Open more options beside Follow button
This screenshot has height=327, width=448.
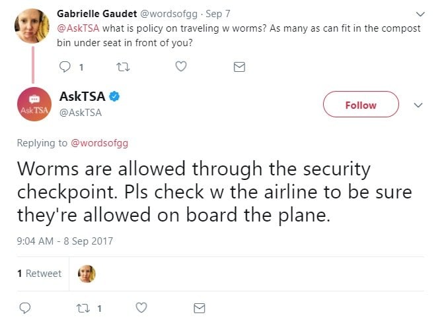coord(418,105)
